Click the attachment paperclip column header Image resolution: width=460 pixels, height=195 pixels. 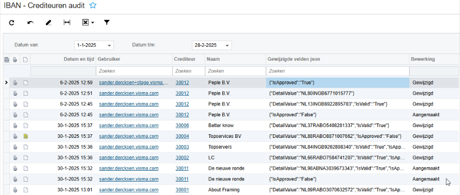point(15,60)
